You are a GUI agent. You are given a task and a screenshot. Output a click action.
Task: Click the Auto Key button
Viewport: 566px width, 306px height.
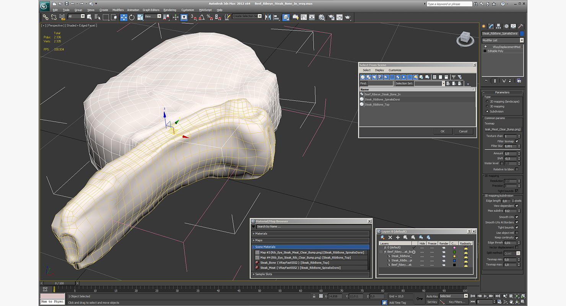click(x=432, y=296)
